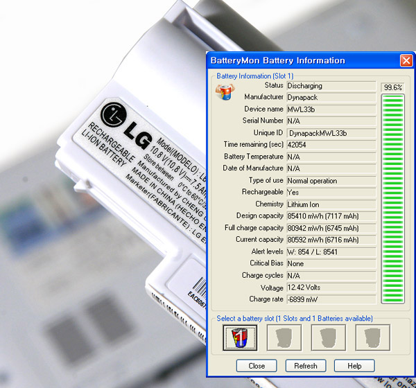The image size is (416, 388).
Task: Click the Time remaining value 42054
Action: coord(331,145)
